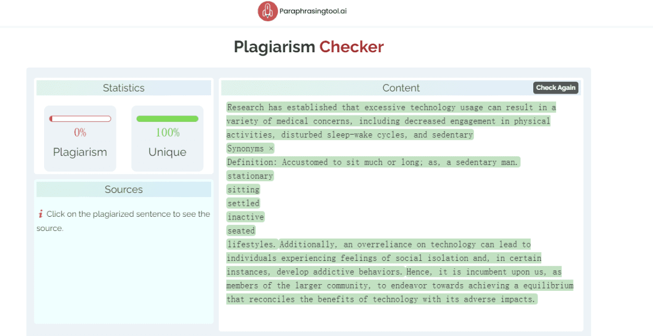The width and height of the screenshot is (653, 336).
Task: Select the synonym "sitting"
Action: coord(243,189)
